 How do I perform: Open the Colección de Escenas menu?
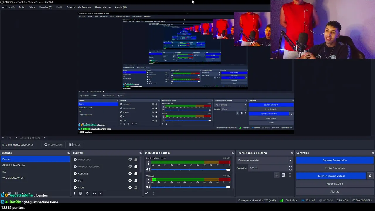[79, 7]
